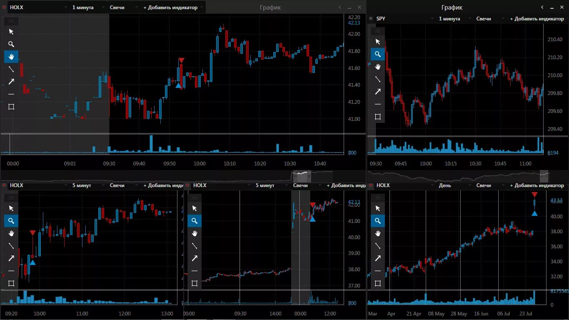Pick rectangle tool in HOLX День chart
This screenshot has width=569, height=320.
pos(378,283)
